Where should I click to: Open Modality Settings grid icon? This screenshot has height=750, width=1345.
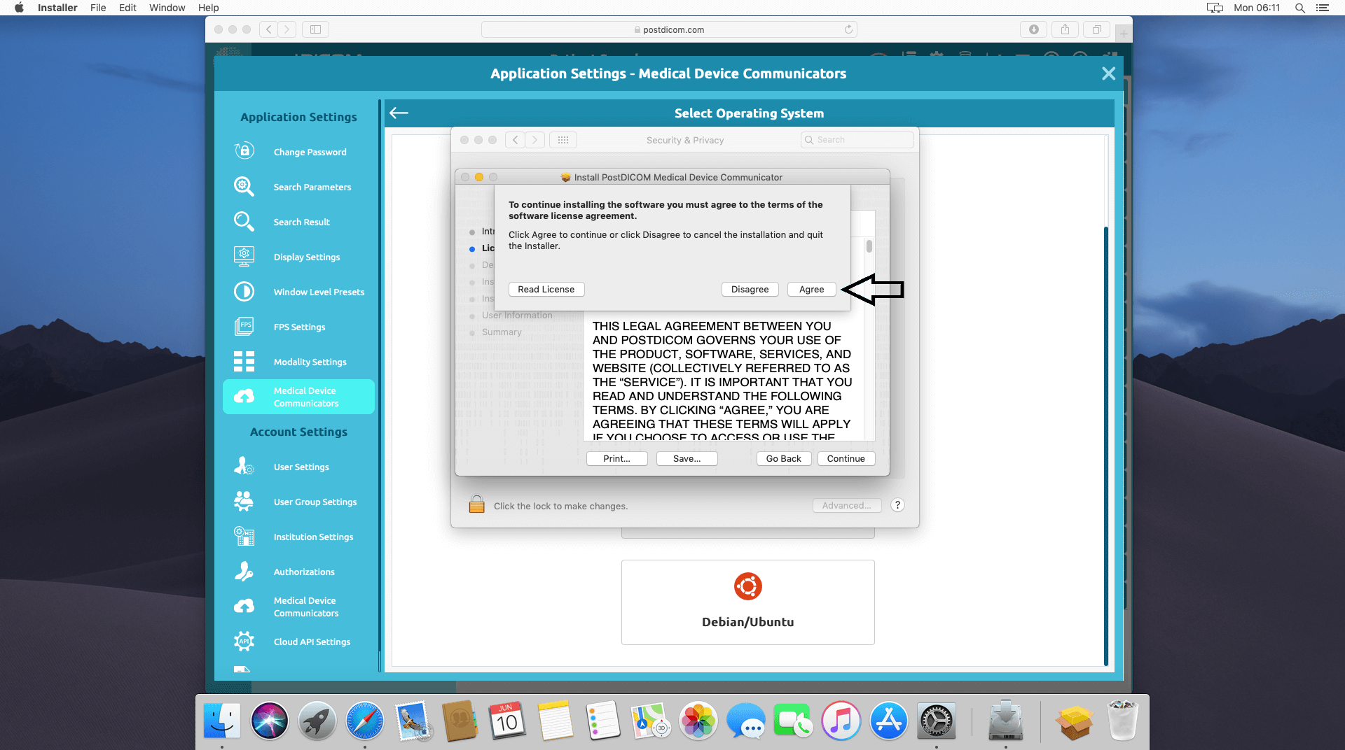click(244, 361)
